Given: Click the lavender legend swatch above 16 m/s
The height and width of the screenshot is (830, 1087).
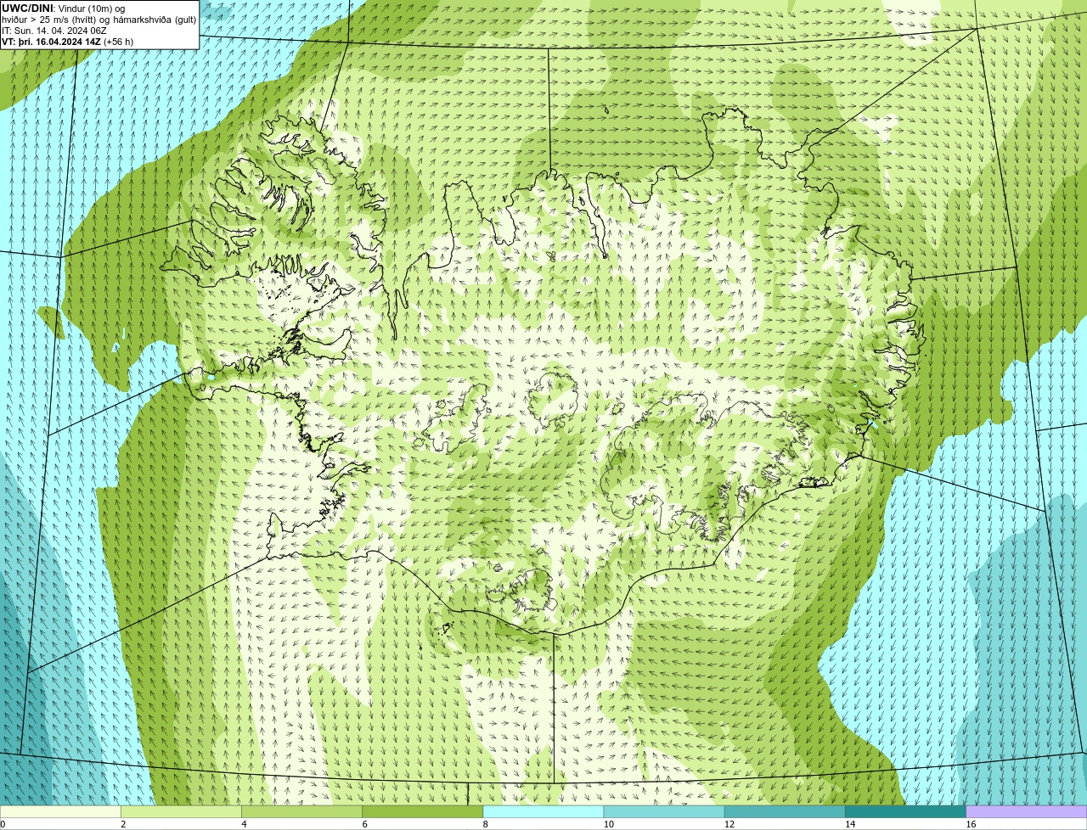Looking at the screenshot, I should pos(1027,811).
